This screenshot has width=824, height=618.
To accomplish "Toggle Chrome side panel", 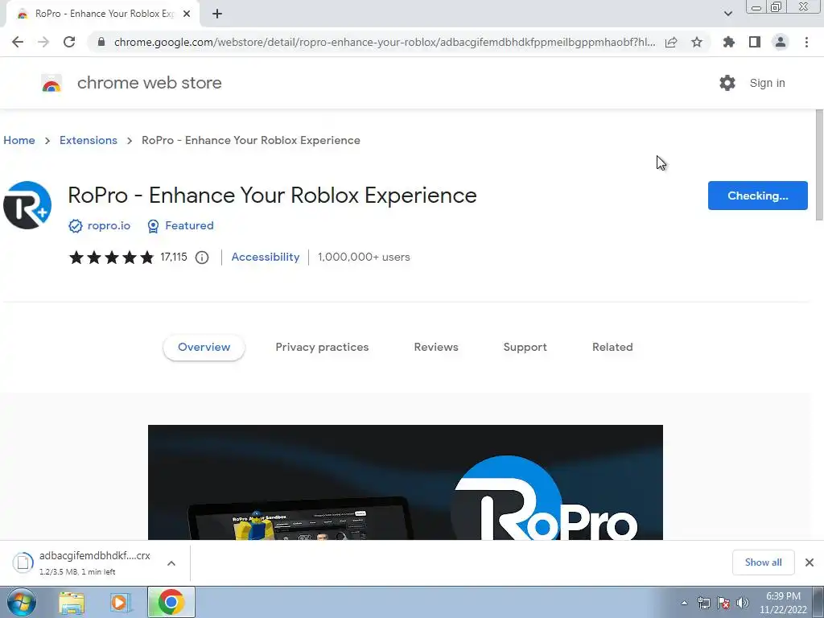I will 755,42.
